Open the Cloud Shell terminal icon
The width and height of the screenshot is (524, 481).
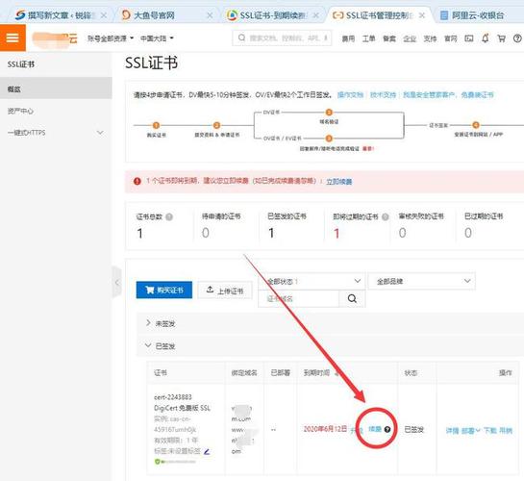(469, 38)
